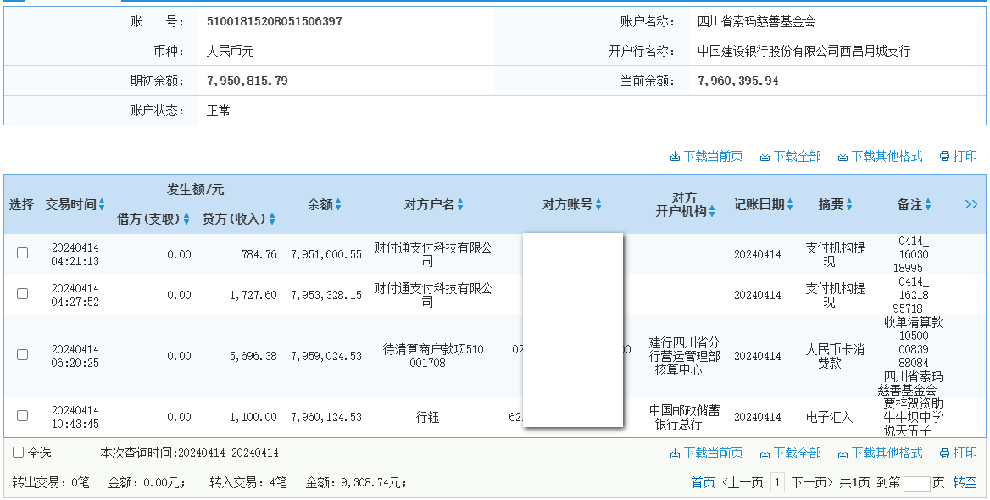
Task: Click credit amount 1,100.00
Action: point(253,417)
